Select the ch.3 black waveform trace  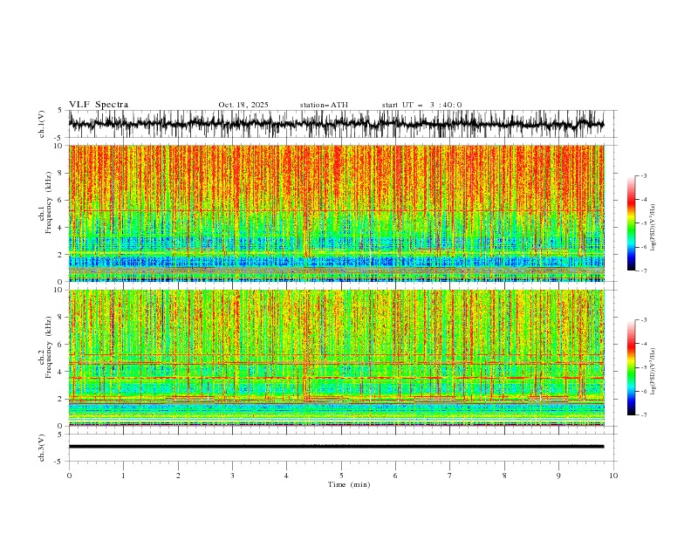pos(337,447)
